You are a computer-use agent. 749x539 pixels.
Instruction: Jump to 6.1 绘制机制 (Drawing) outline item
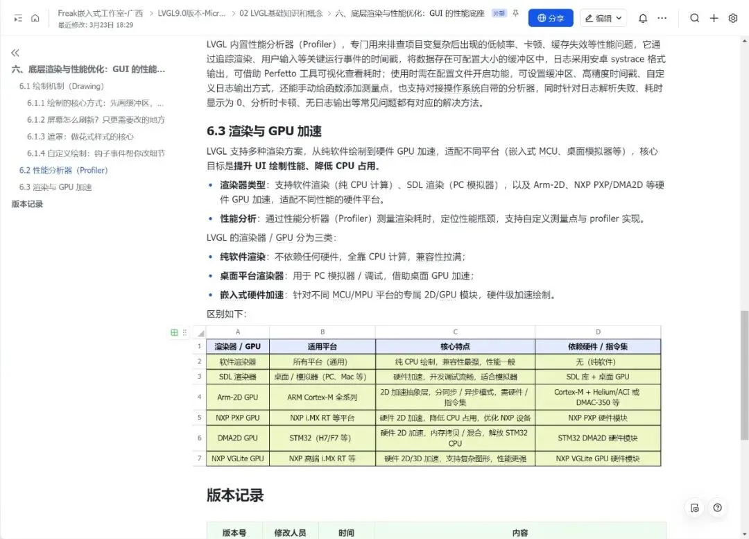pos(62,86)
